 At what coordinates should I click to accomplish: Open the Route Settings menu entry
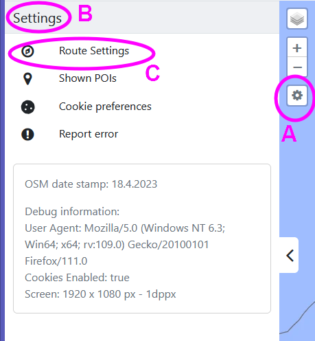pos(94,51)
